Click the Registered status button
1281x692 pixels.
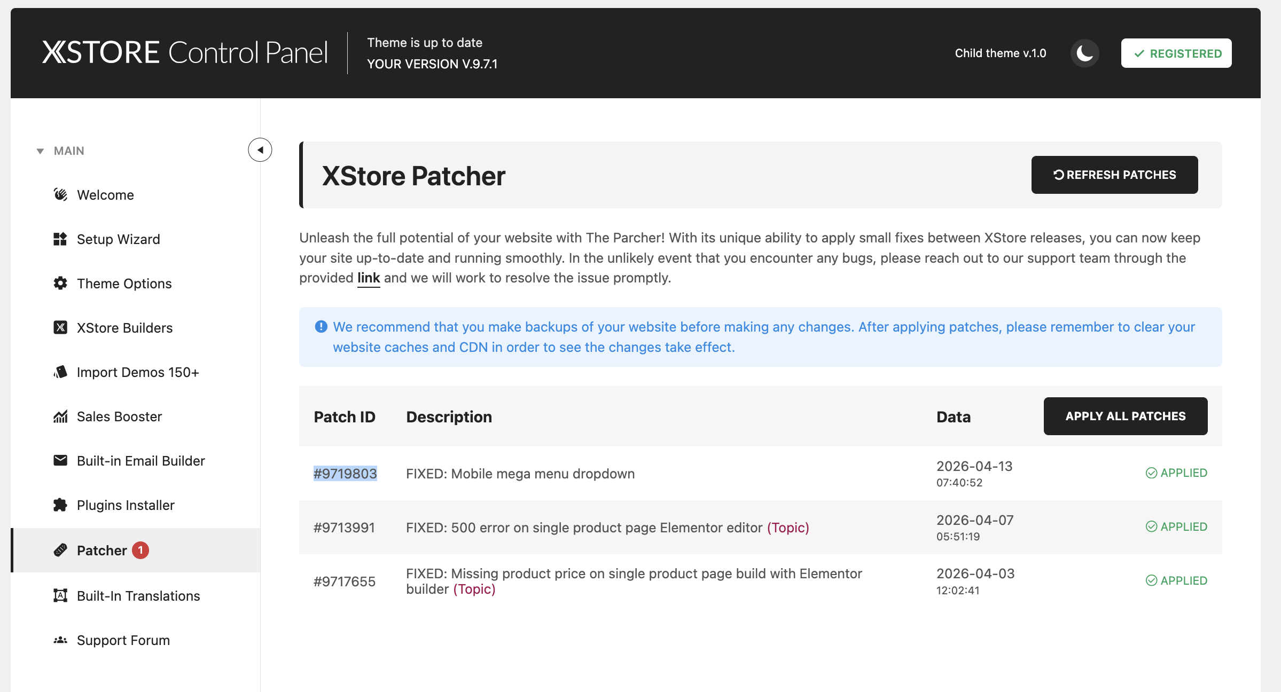click(x=1176, y=53)
